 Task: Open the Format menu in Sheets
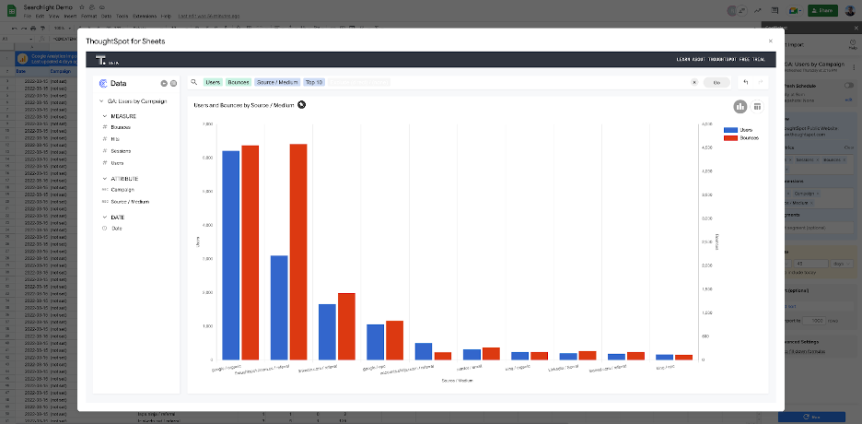pos(88,17)
